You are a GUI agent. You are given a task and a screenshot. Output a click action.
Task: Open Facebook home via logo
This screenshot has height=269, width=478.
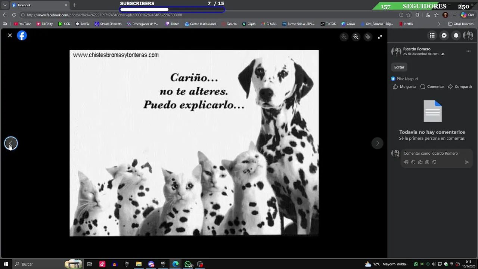point(22,35)
